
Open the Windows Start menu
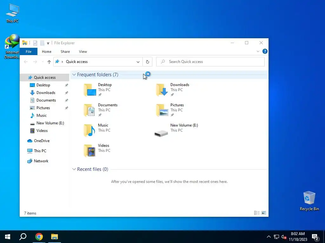click(8, 237)
